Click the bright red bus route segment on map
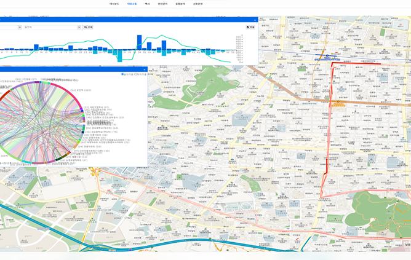The width and height of the screenshot is (411, 260). coord(356,63)
